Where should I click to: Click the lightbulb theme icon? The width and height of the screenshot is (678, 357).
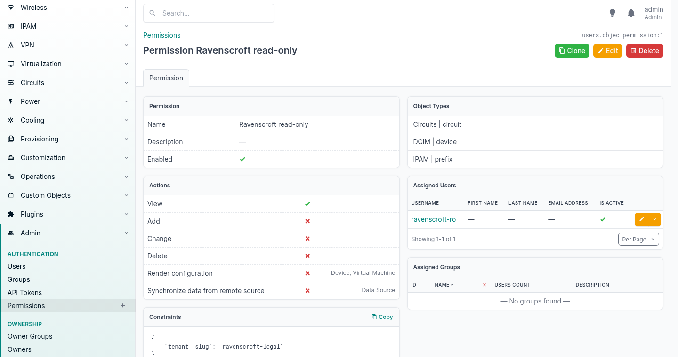coord(613,13)
